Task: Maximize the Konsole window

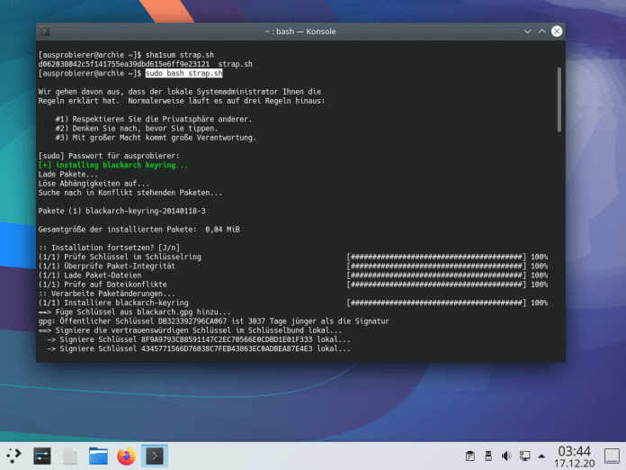Action: point(541,32)
